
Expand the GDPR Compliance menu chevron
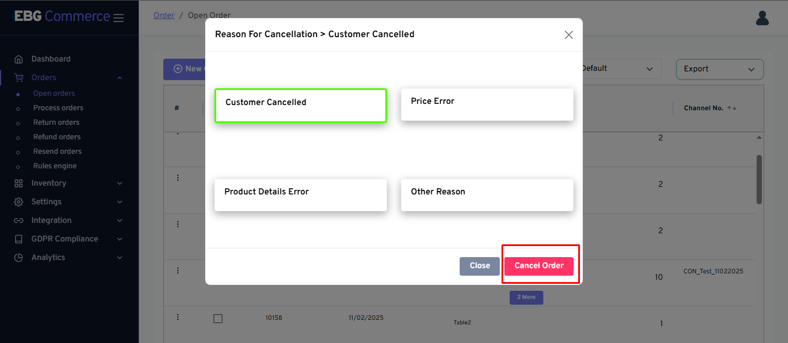[x=120, y=239]
